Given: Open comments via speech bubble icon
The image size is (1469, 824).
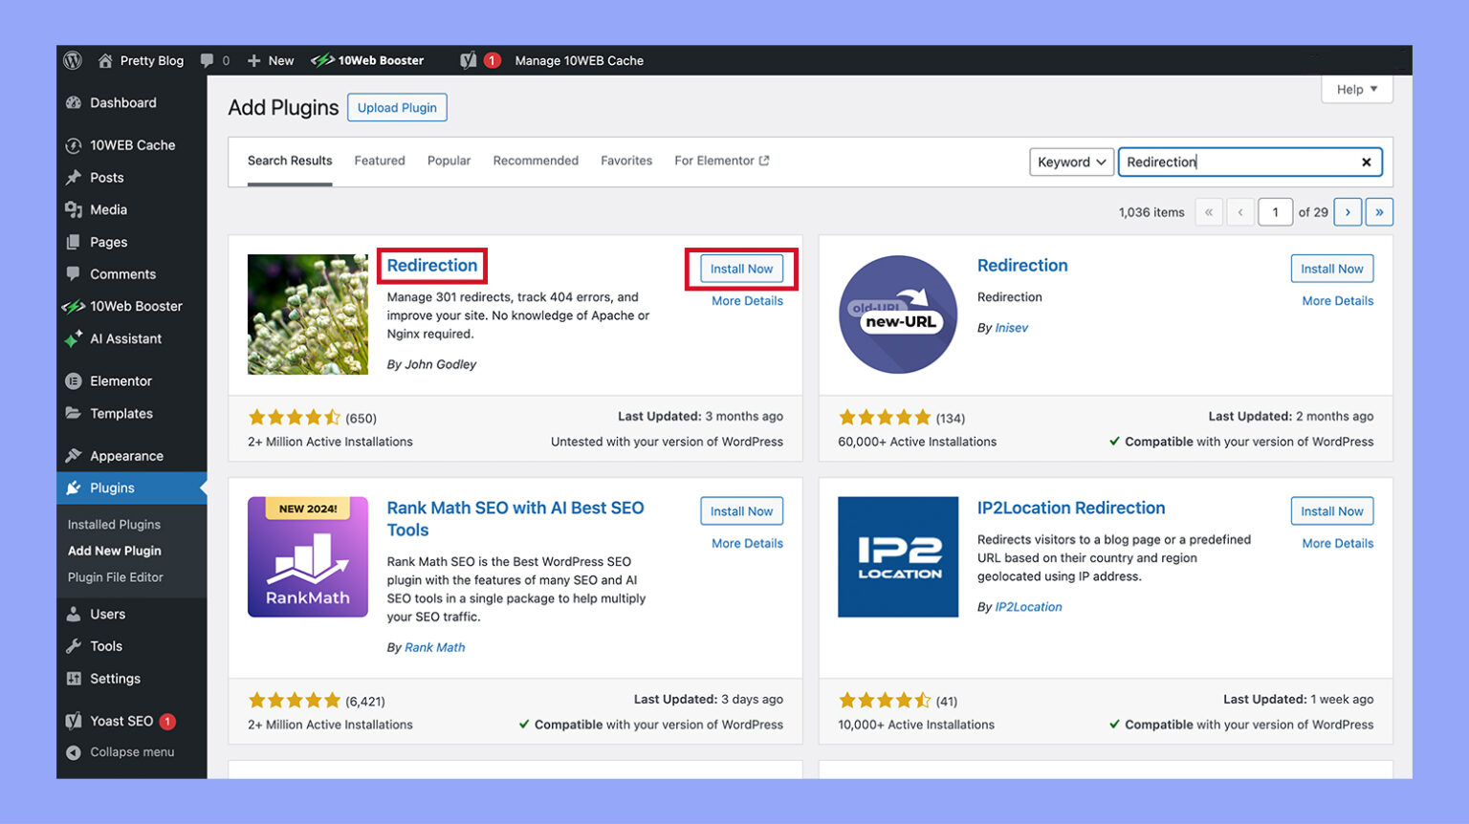Looking at the screenshot, I should point(207,59).
